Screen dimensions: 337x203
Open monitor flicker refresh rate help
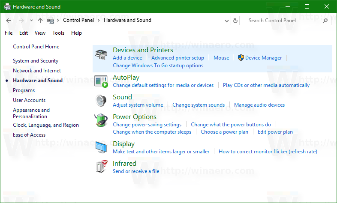(x=268, y=152)
